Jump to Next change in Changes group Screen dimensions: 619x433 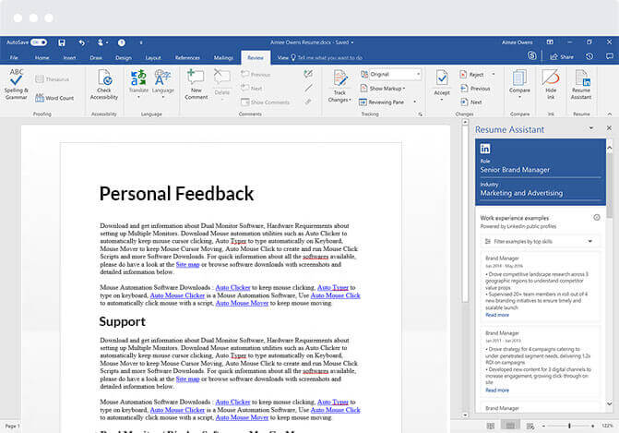click(x=471, y=102)
